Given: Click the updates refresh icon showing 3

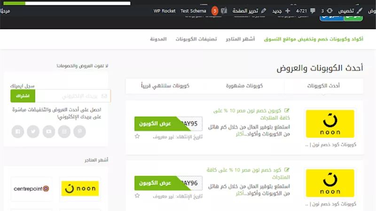Looking at the screenshot, I should pyautogui.click(x=330, y=11).
